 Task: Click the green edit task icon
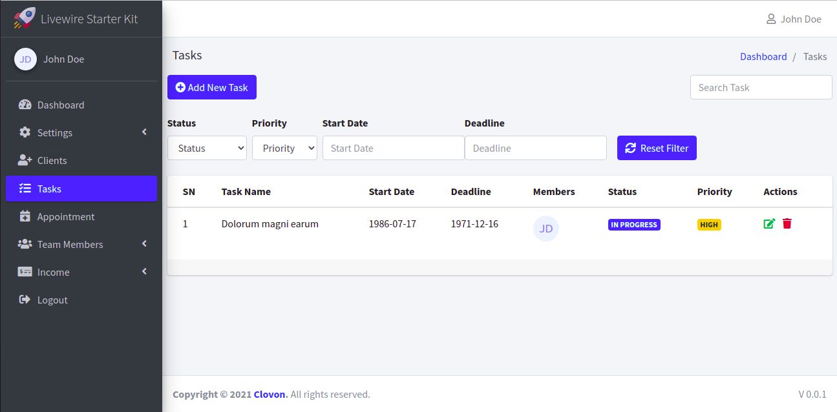(x=769, y=223)
